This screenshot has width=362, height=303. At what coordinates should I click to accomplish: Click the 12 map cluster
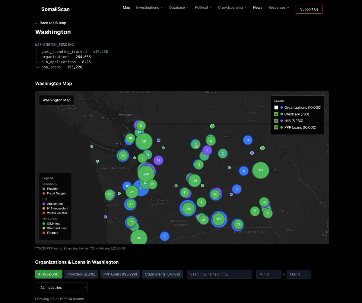coord(199,164)
